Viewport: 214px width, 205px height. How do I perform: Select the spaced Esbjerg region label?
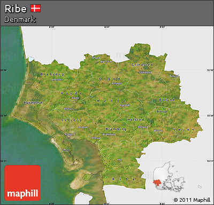[x=72, y=120]
